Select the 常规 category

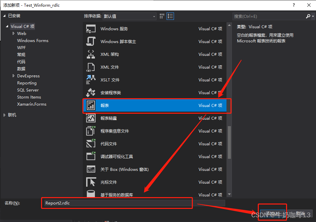[21, 55]
